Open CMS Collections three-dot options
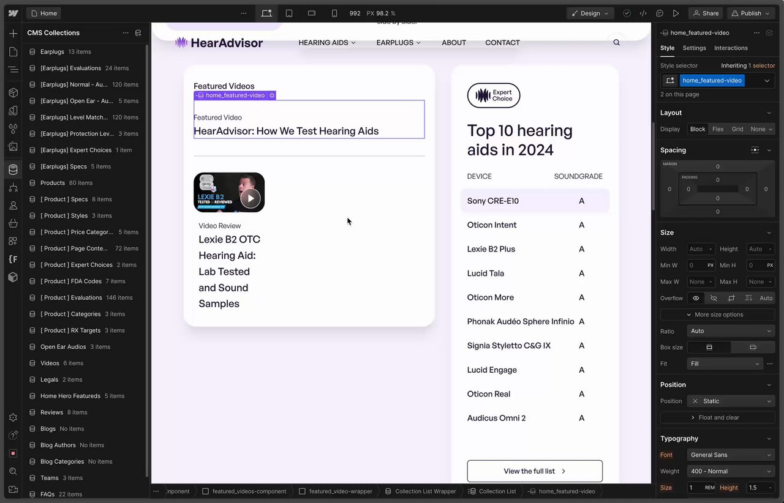 pos(126,33)
